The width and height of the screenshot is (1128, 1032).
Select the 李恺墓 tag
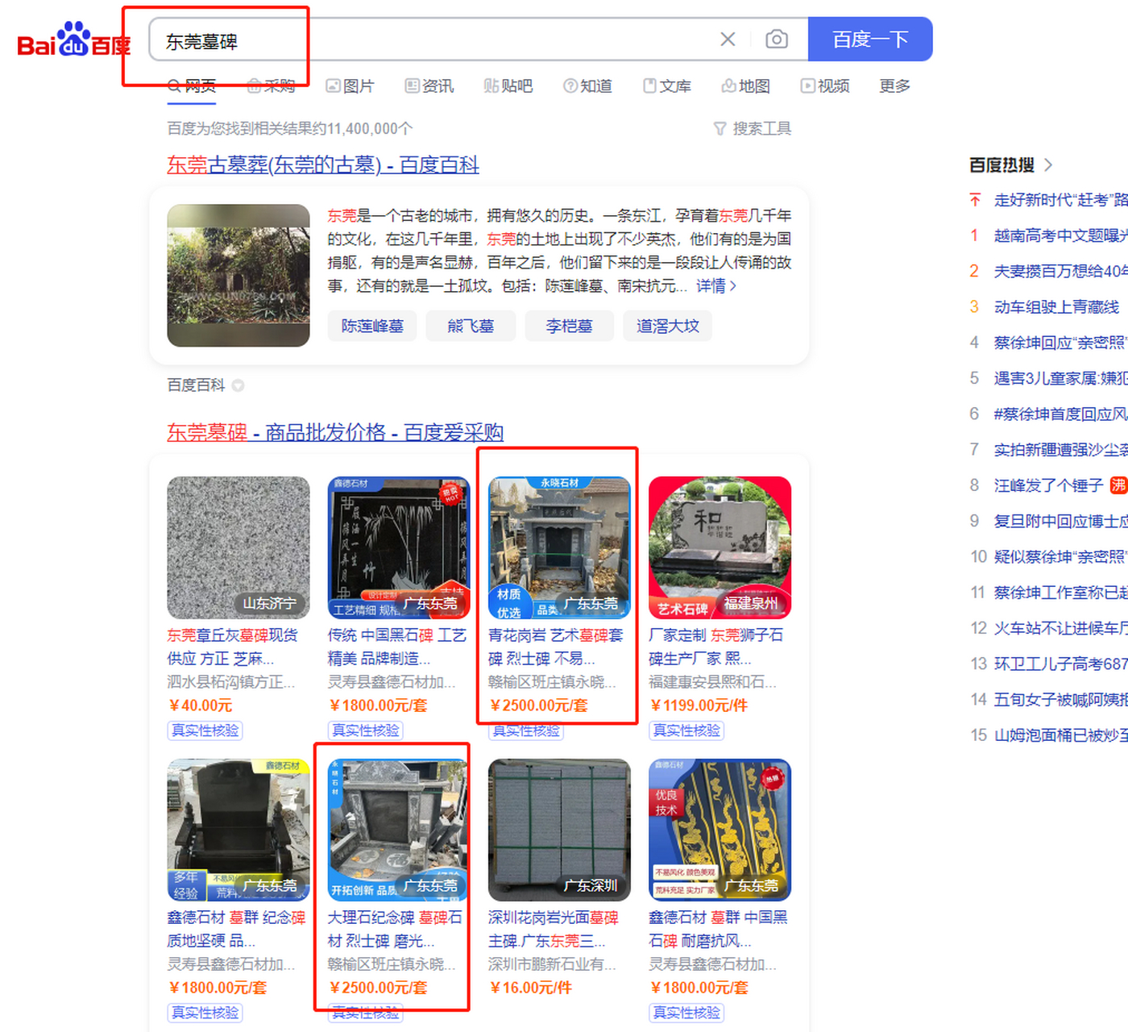(x=569, y=326)
